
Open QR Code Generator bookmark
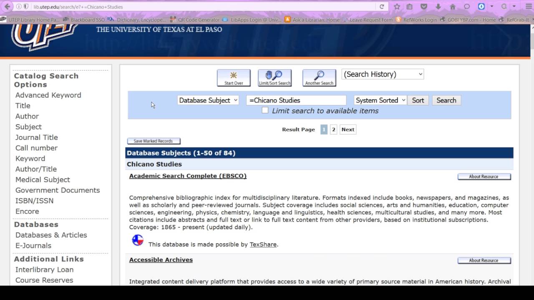tap(195, 20)
